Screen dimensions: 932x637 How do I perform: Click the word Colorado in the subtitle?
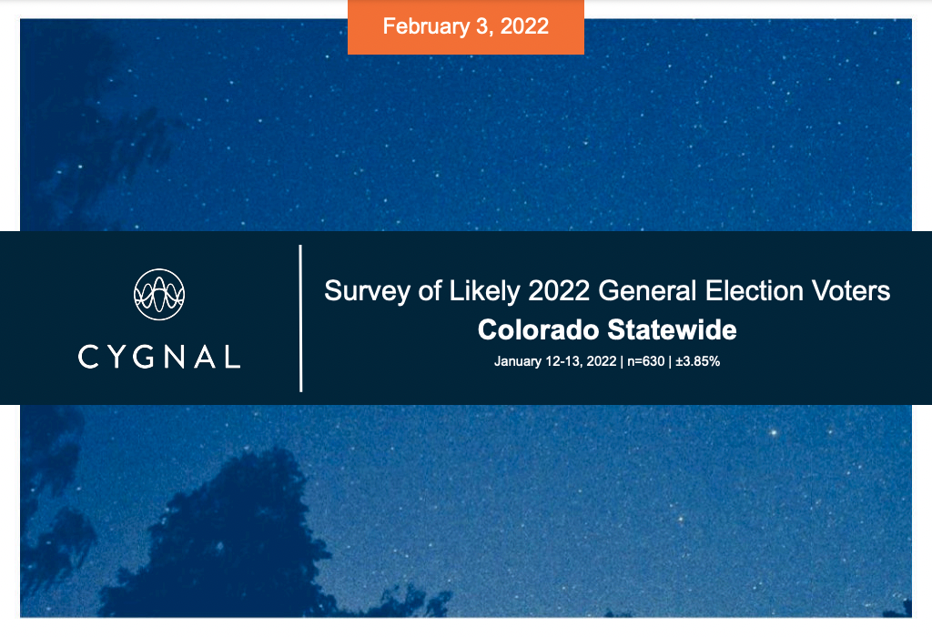[x=539, y=329]
